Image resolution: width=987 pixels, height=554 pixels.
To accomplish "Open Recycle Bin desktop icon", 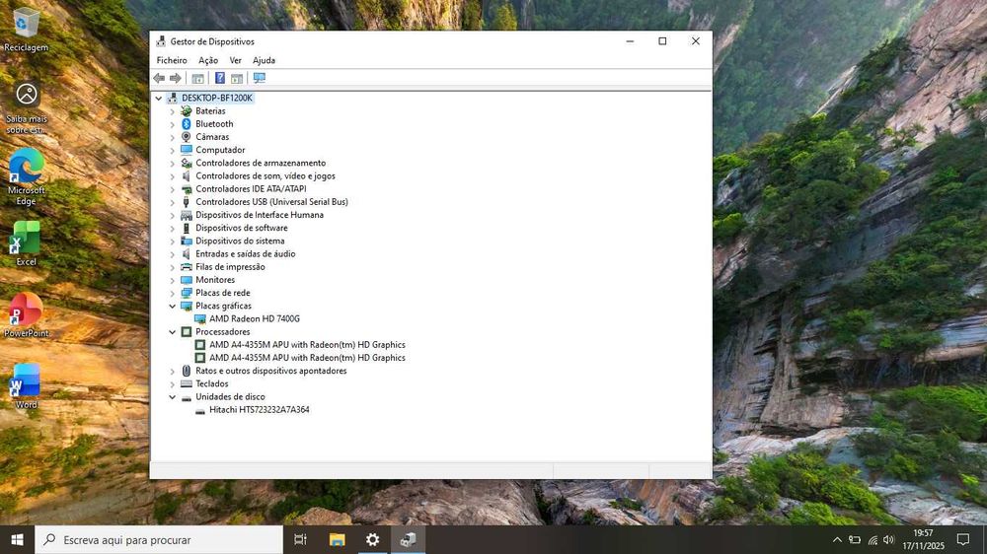I will click(x=26, y=30).
